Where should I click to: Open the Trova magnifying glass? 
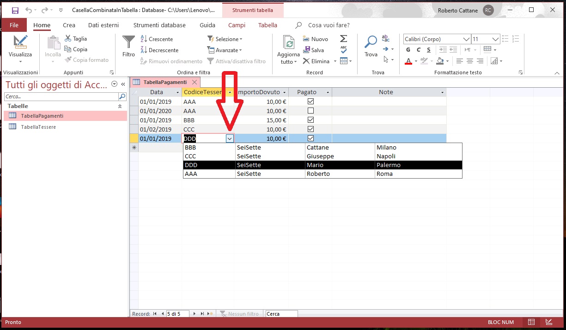371,46
